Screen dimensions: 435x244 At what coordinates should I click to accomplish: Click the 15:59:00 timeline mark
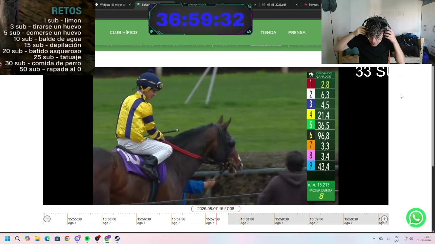[x=317, y=219]
